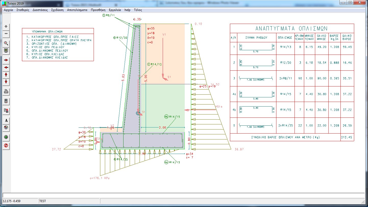Viewport: 368px width, 207px height.
Task: Select the magnifying glass zoom window tool
Action: click(x=6, y=43)
